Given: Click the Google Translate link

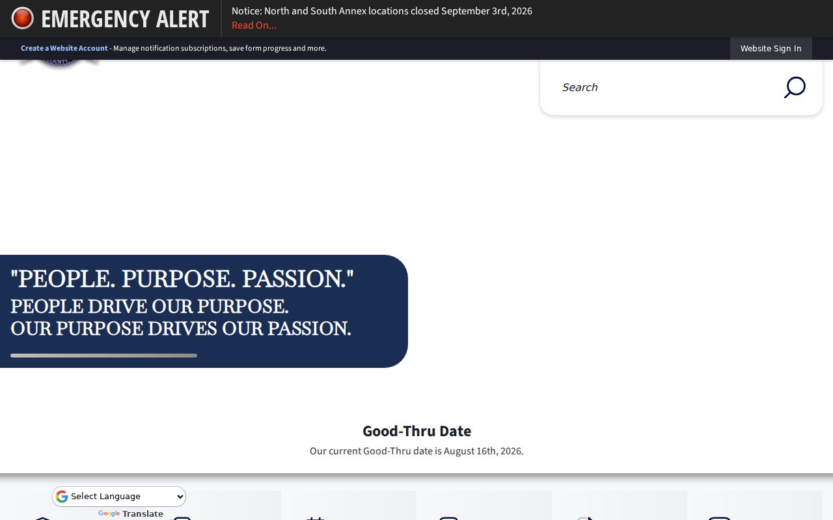Looking at the screenshot, I should pos(131,513).
